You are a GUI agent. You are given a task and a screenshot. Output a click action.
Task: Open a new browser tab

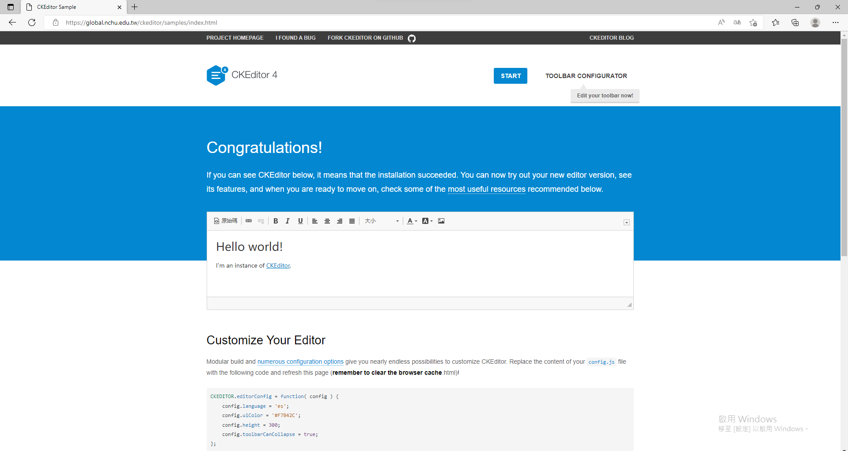click(135, 7)
